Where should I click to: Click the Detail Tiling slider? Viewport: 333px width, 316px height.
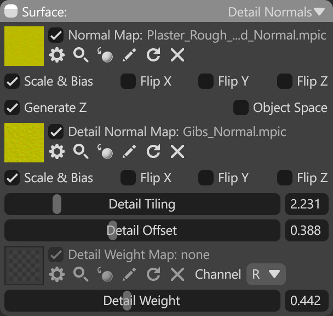[x=142, y=204]
